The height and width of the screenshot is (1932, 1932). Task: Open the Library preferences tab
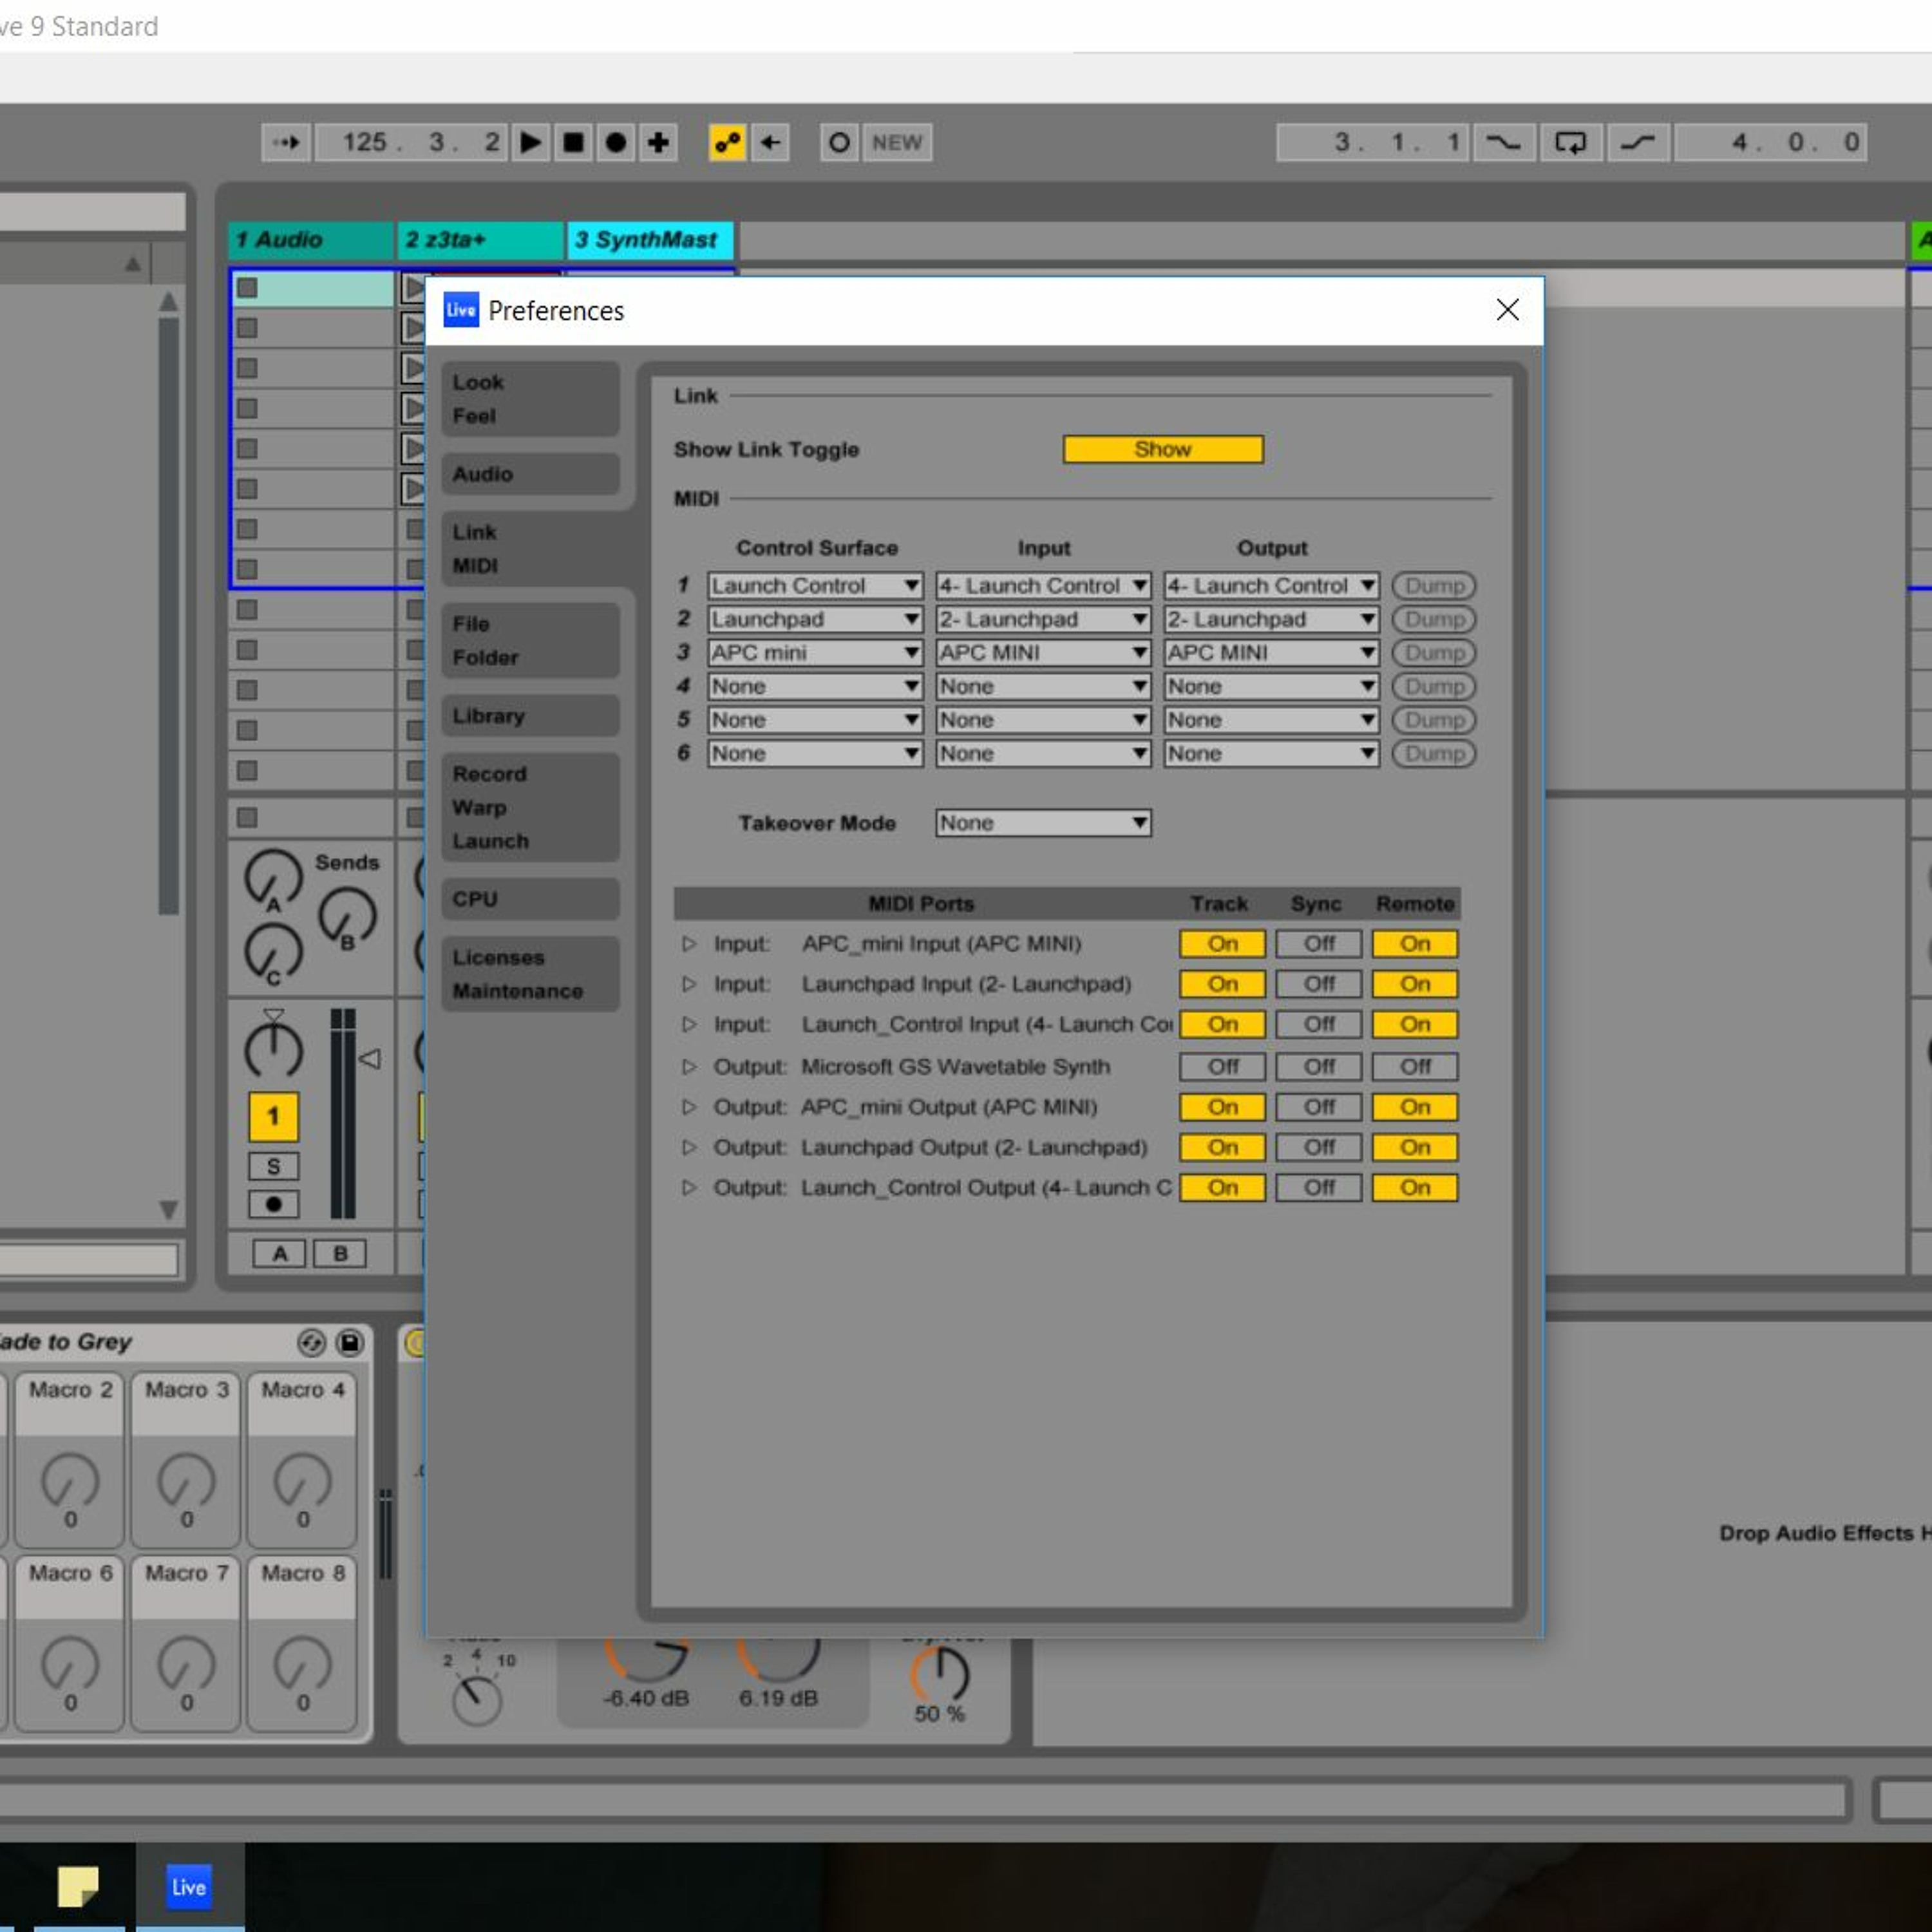pyautogui.click(x=530, y=716)
